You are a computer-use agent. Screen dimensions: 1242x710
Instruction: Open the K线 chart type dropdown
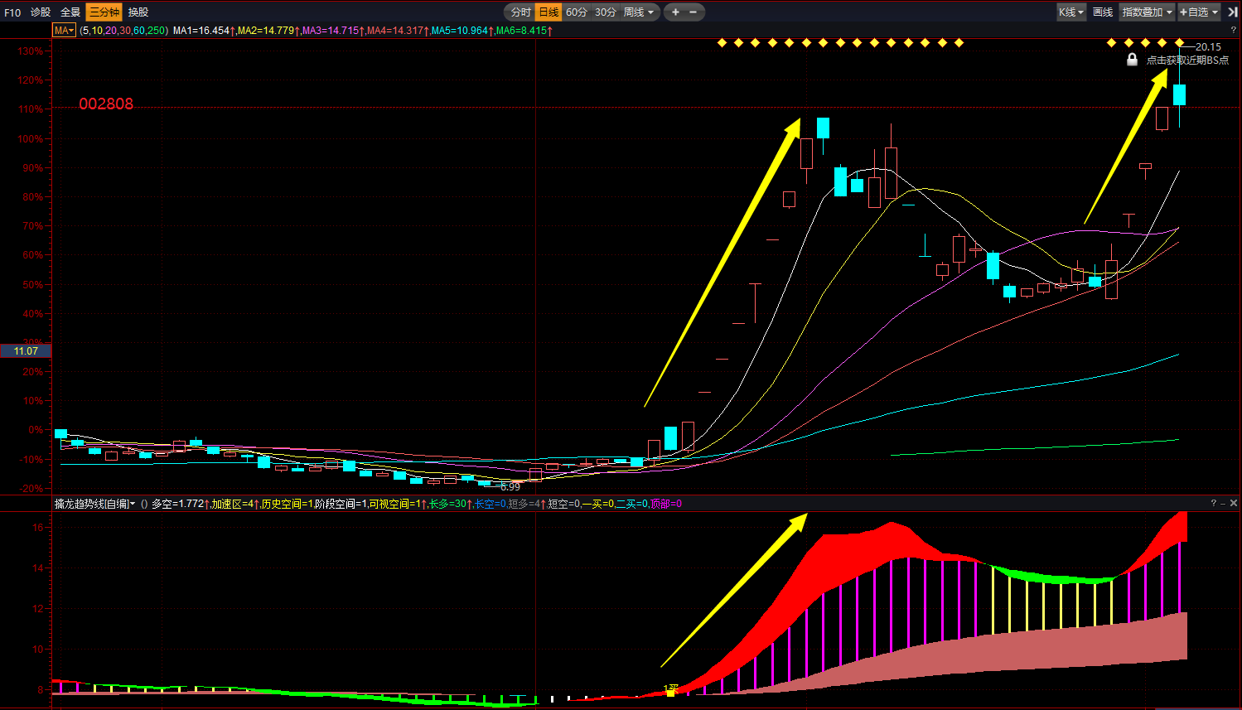click(x=1070, y=12)
